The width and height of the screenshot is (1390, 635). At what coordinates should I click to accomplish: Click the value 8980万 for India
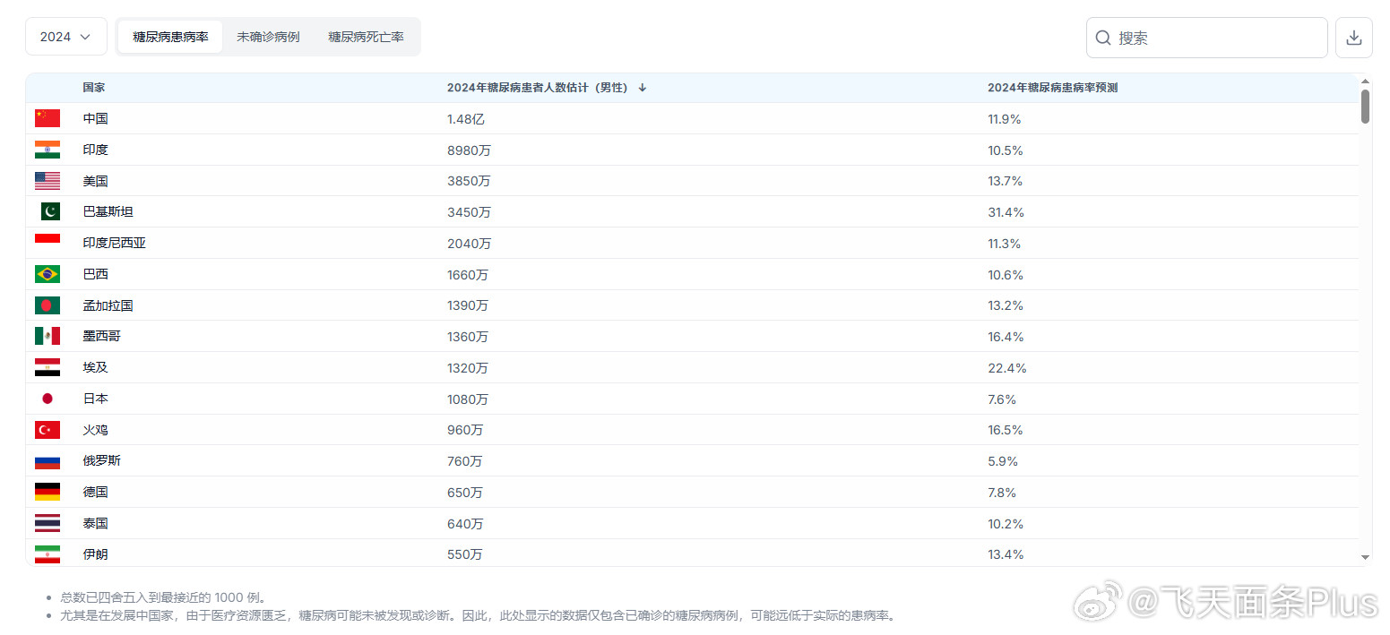coord(469,150)
